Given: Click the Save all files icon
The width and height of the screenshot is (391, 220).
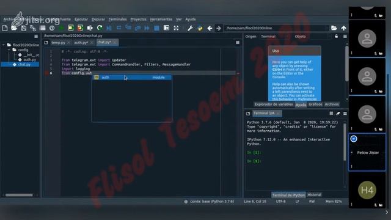Looking at the screenshot, I should pos(33,28).
